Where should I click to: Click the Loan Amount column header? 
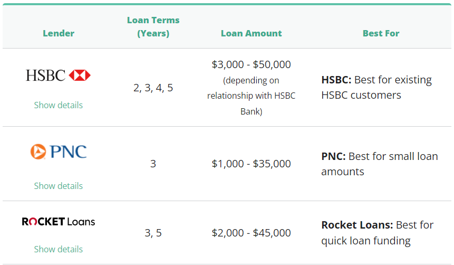[x=251, y=33]
